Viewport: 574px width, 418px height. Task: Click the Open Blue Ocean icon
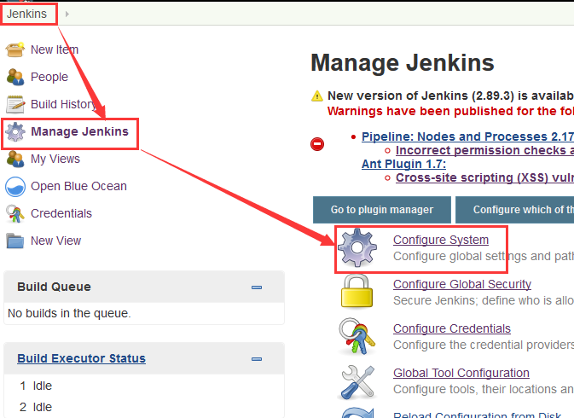click(x=15, y=186)
